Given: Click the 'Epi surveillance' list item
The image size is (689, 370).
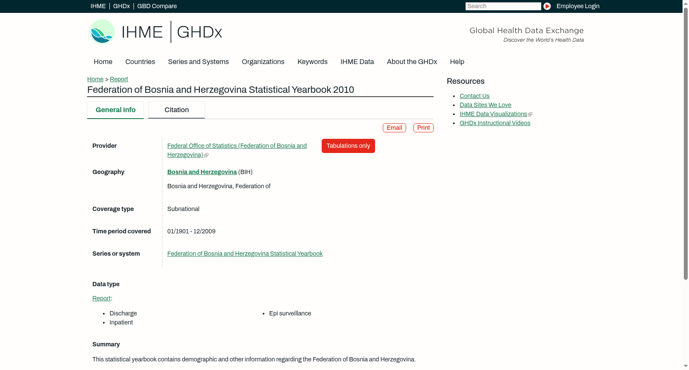Looking at the screenshot, I should click(x=290, y=314).
